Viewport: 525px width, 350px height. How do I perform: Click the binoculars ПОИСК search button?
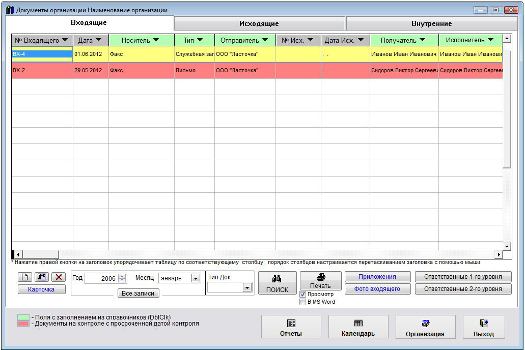coord(277,283)
